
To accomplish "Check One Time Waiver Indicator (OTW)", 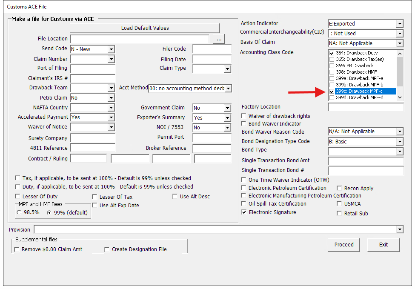I will tap(244, 180).
